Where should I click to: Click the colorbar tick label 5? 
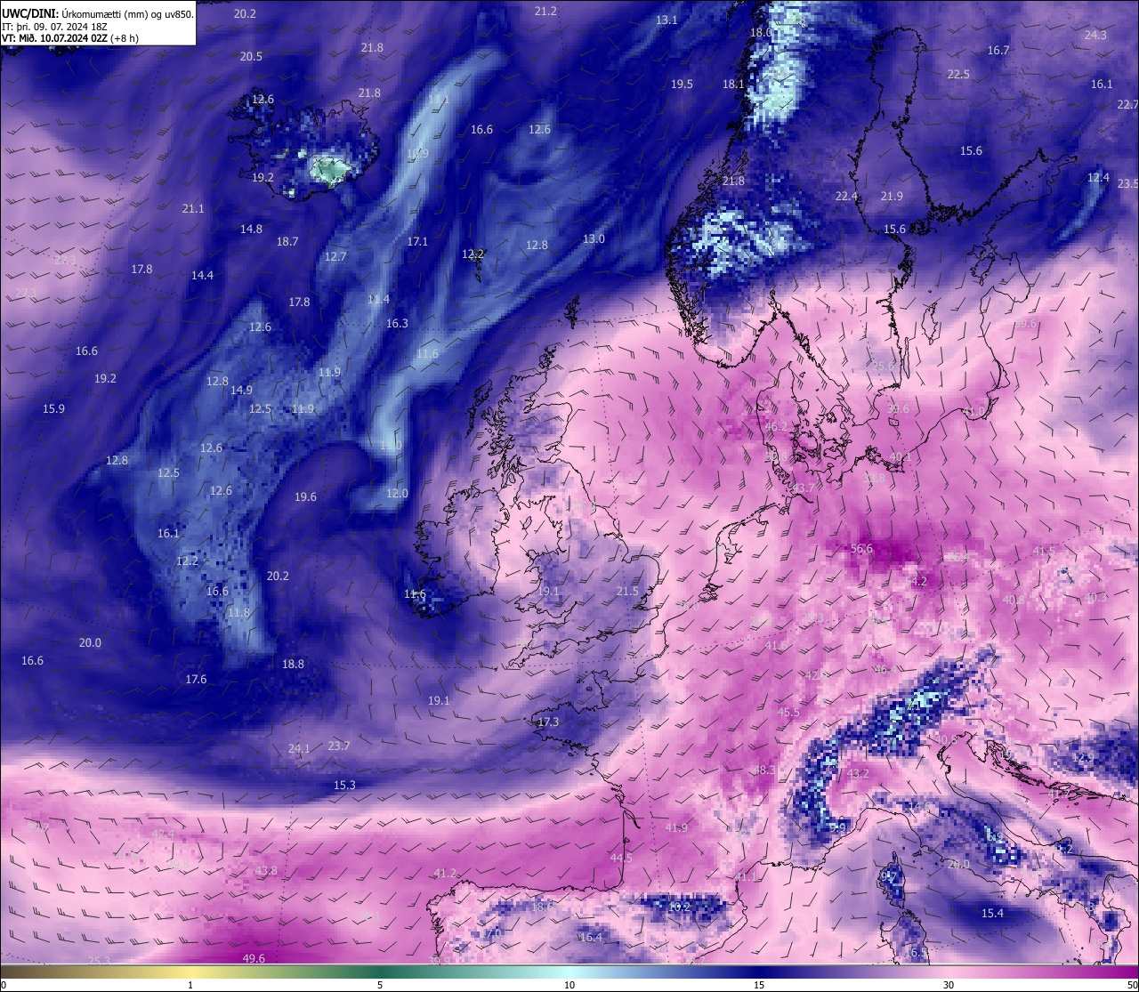(x=380, y=985)
